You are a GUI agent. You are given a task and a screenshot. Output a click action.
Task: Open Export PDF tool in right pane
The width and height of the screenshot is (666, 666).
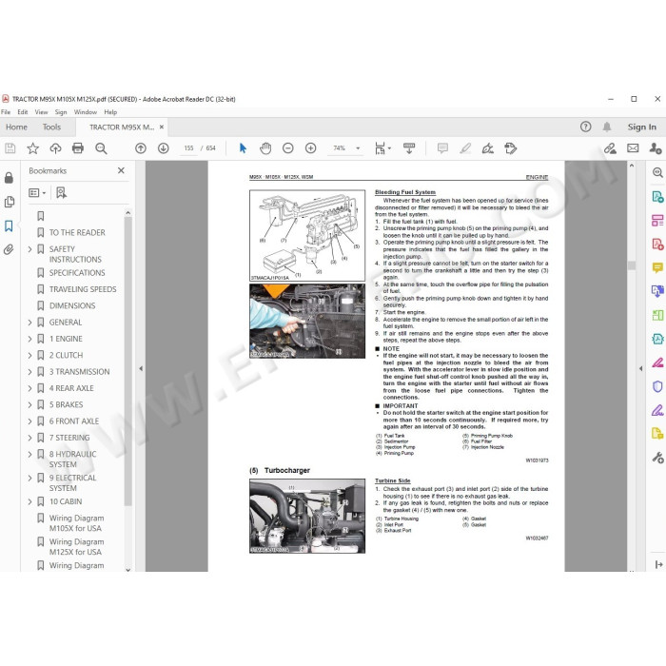pos(657,197)
